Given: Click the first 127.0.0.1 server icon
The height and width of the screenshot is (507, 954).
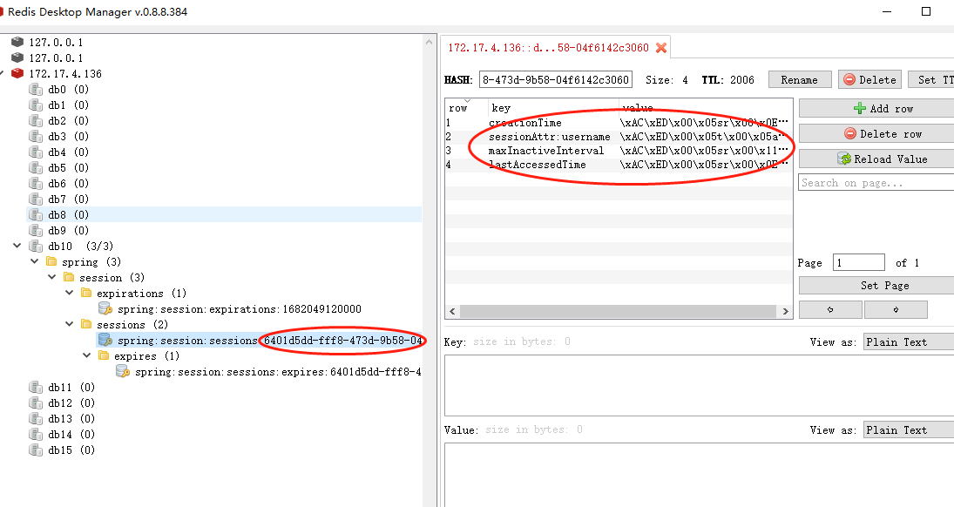Looking at the screenshot, I should [x=17, y=43].
